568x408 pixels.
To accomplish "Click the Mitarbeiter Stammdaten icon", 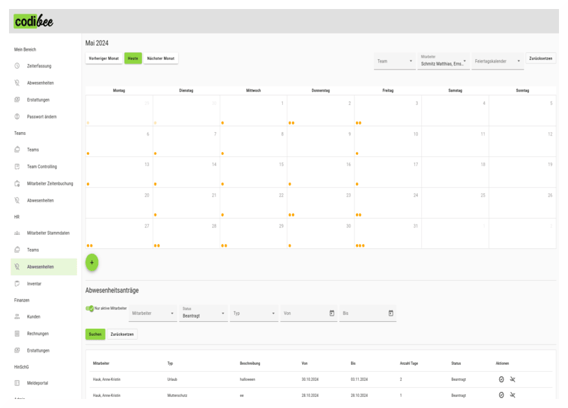I will 17,233.
